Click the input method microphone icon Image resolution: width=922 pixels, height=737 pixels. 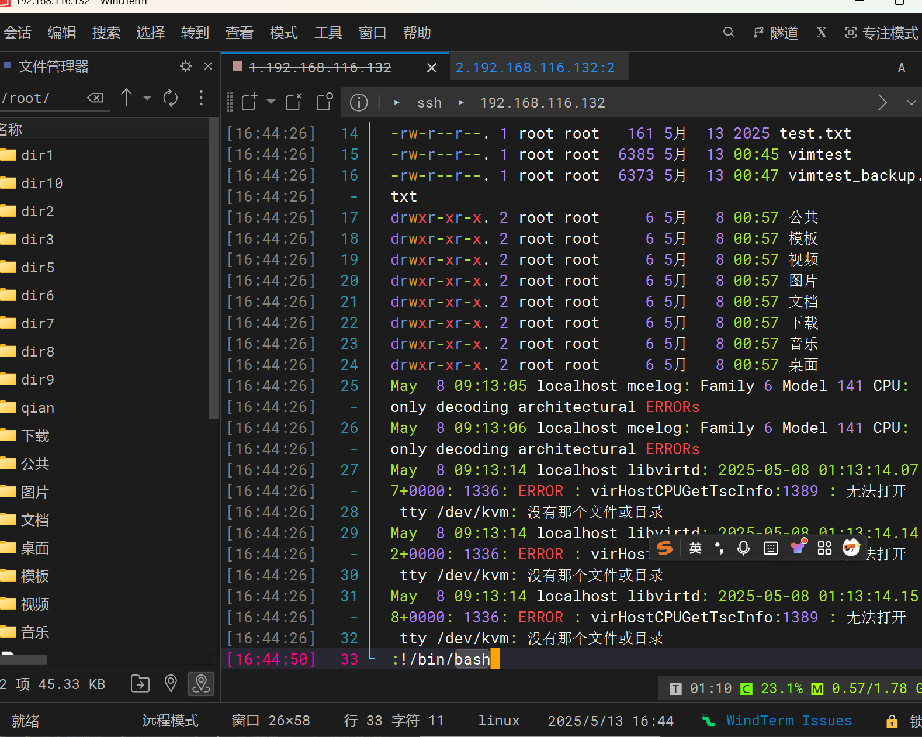(743, 548)
